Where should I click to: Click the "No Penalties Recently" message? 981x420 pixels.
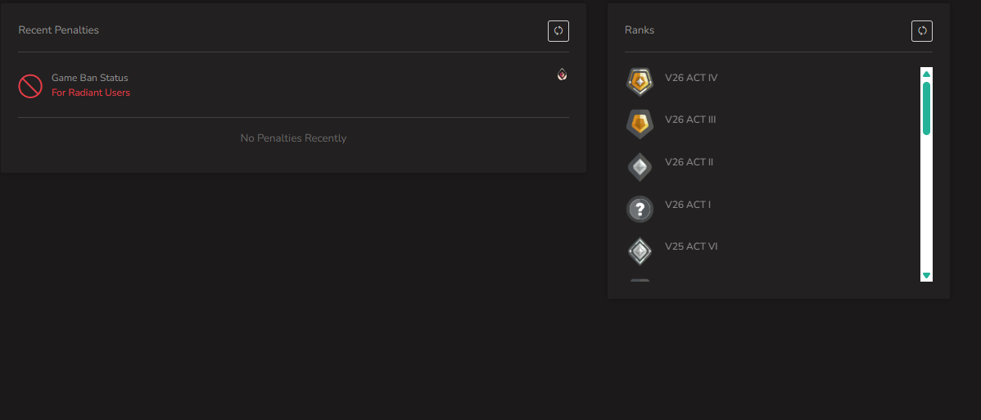(293, 138)
